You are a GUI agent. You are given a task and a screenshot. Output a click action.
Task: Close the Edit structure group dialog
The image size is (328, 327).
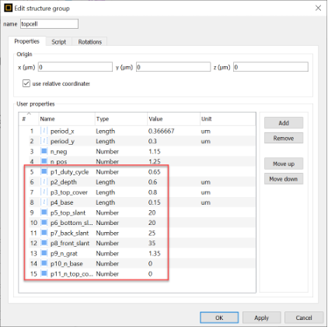coord(318,8)
